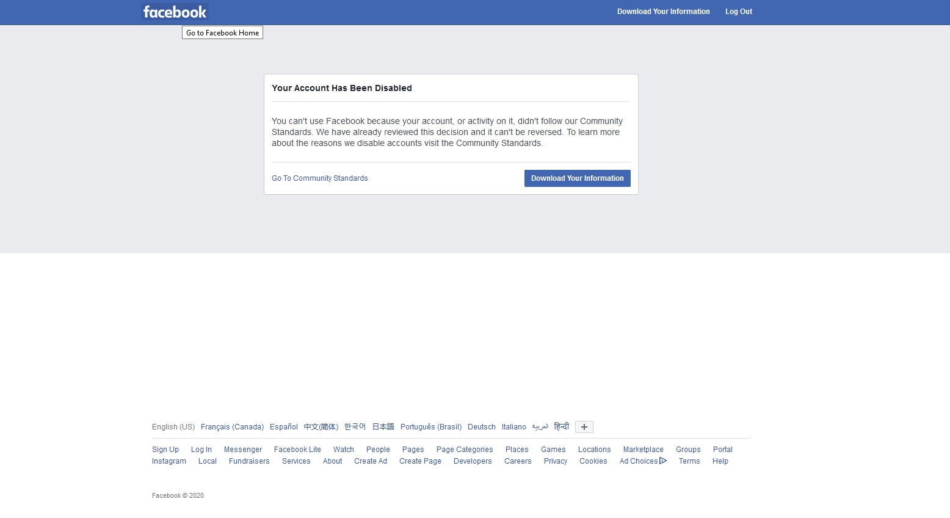The image size is (950, 518).
Task: Open the Locations footer link
Action: coord(595,450)
